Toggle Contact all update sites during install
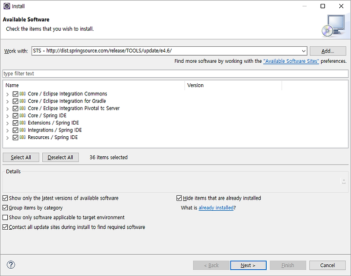The height and width of the screenshot is (276, 351). click(5, 227)
